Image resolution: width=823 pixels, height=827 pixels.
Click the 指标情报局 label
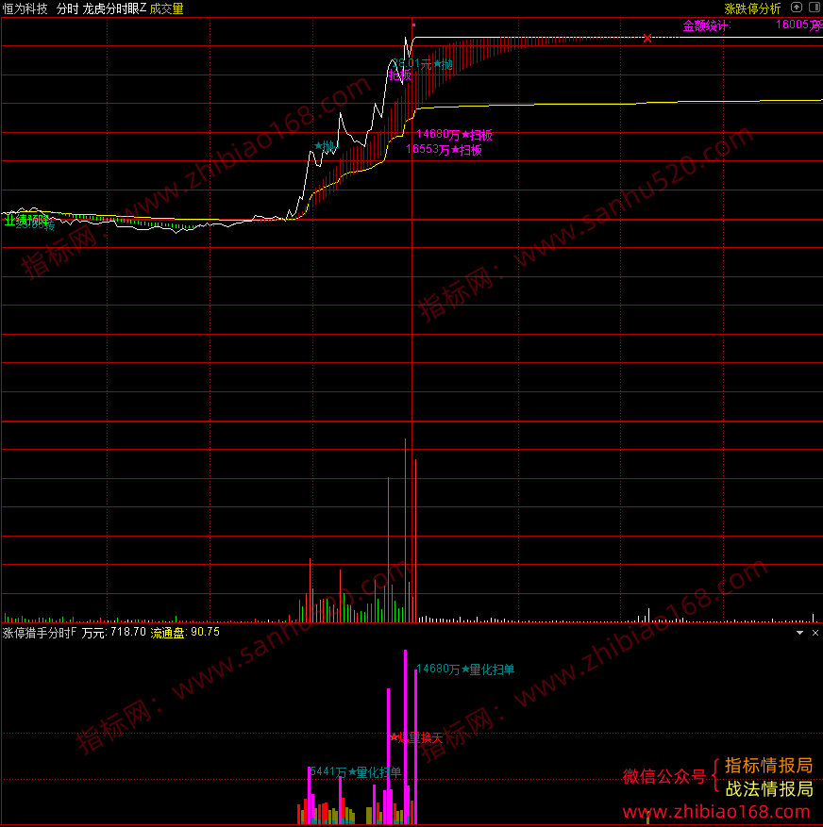pyautogui.click(x=768, y=765)
